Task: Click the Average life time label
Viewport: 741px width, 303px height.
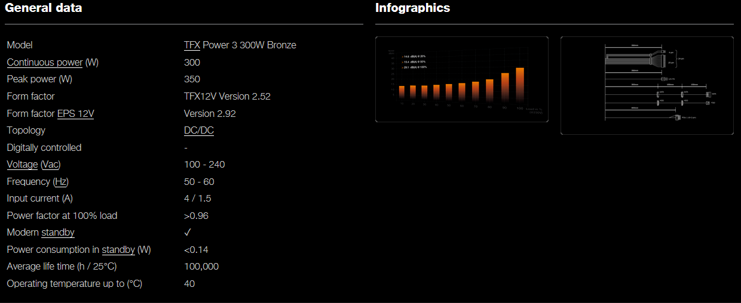Action: pos(62,266)
